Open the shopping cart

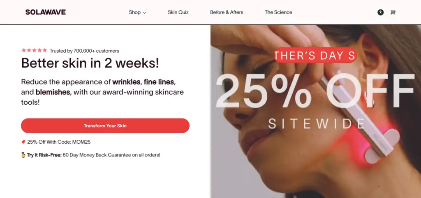pyautogui.click(x=393, y=12)
